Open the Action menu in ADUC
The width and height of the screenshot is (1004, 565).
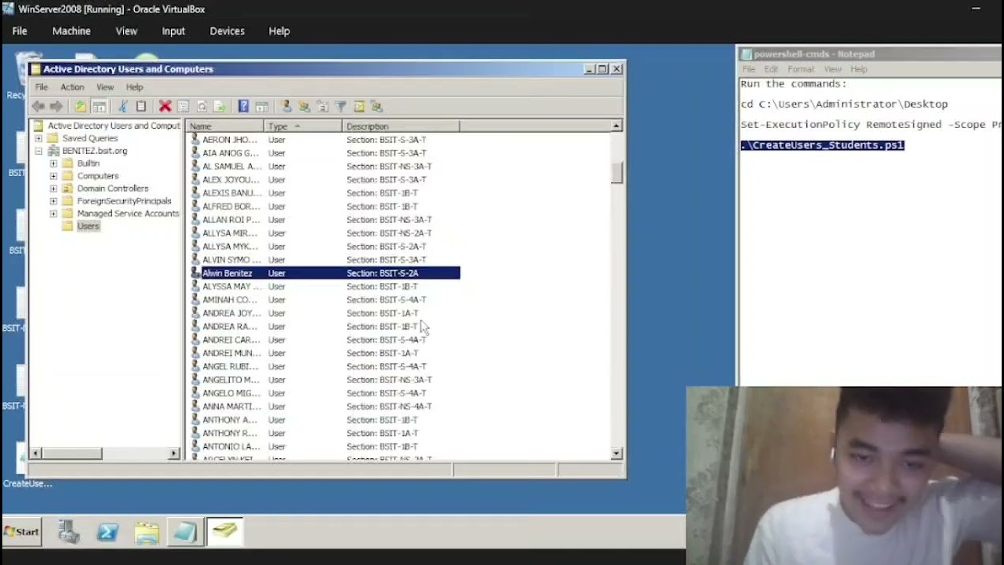[x=72, y=87]
